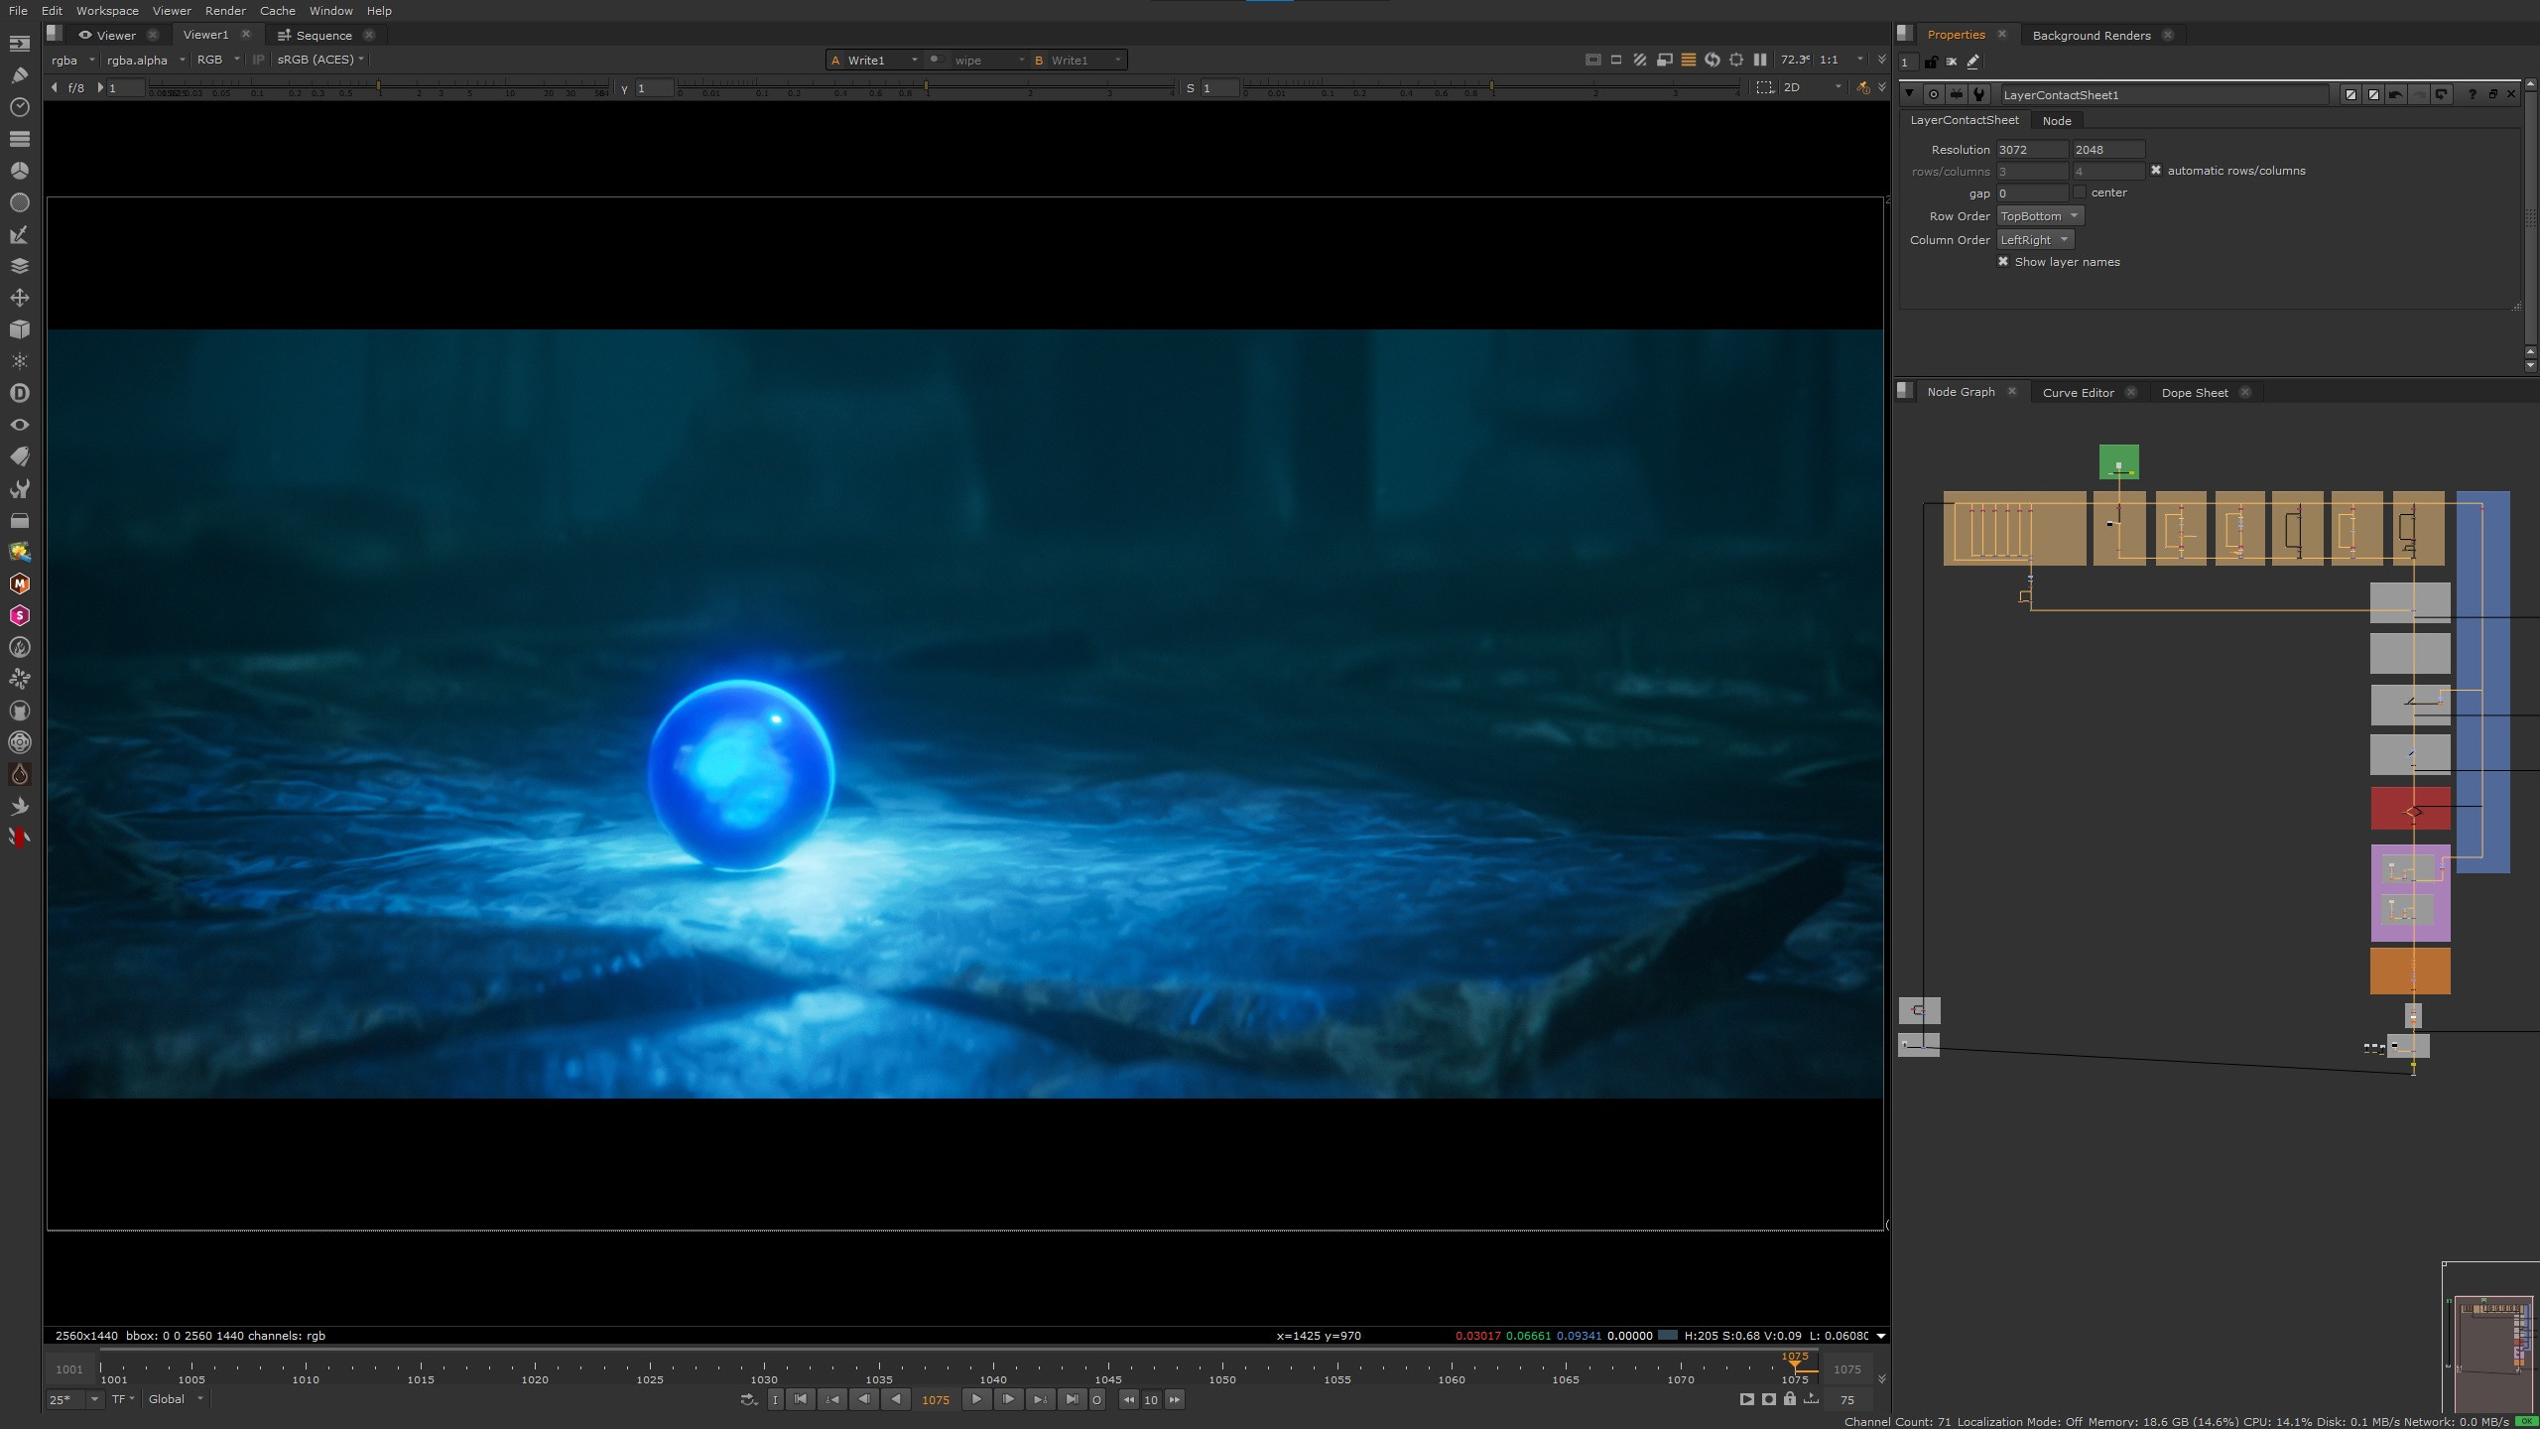The width and height of the screenshot is (2540, 1429).
Task: Open the Filter nodes menu (round icon)
Action: click(x=19, y=202)
